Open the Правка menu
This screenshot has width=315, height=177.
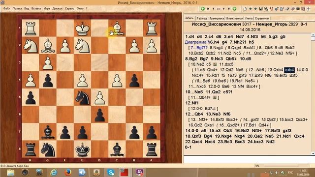click(x=17, y=8)
